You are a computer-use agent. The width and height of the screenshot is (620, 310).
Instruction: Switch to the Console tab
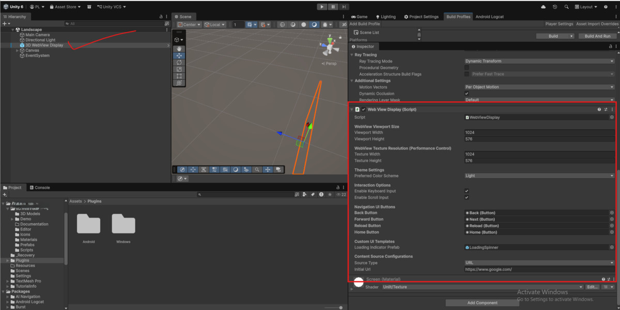coord(40,188)
